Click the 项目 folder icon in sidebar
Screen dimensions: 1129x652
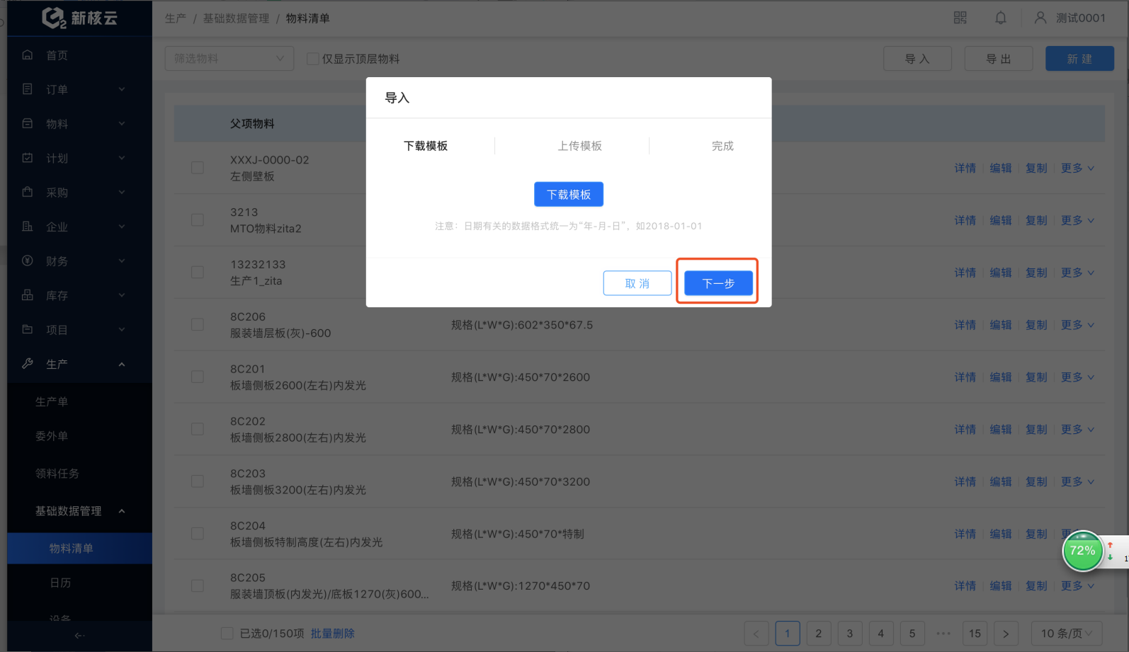28,329
